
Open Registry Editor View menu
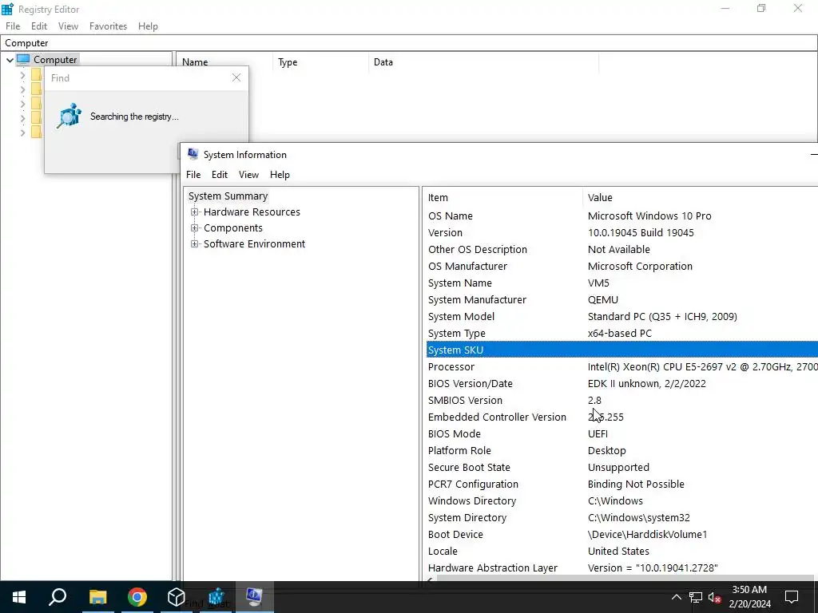point(68,26)
